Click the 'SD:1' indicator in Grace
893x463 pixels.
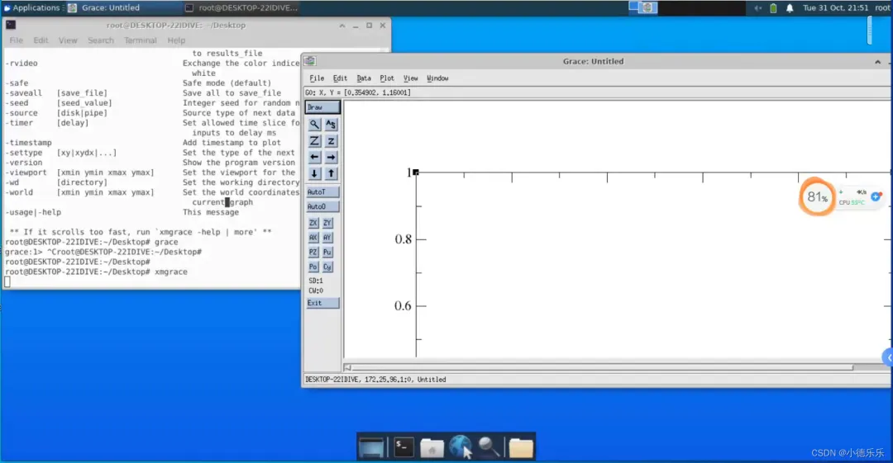[316, 281]
